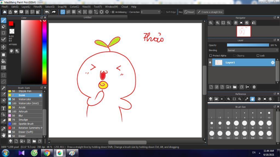Open the Layer menu
This screenshot has width=280, height=157.
tap(26, 7)
